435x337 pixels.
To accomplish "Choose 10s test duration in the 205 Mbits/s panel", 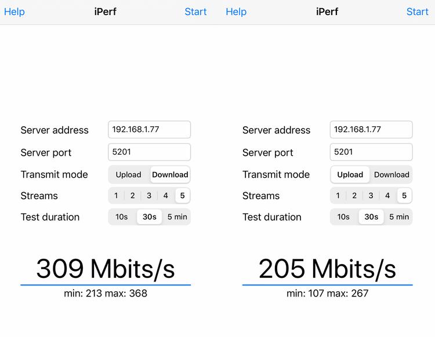I will click(x=344, y=217).
